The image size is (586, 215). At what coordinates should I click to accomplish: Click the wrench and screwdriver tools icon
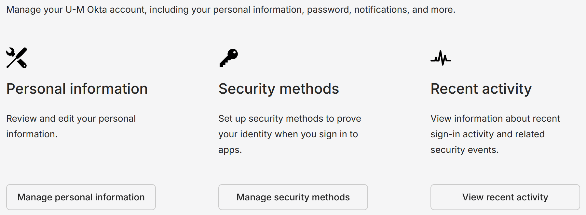(x=17, y=58)
